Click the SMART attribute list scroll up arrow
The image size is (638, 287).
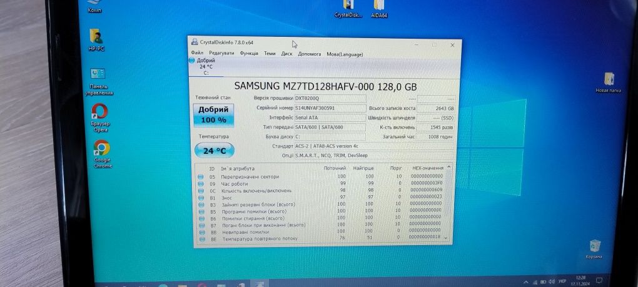[x=449, y=167]
